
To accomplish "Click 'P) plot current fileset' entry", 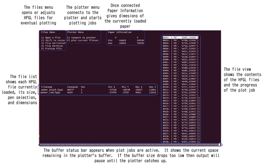I will point(83,40).
